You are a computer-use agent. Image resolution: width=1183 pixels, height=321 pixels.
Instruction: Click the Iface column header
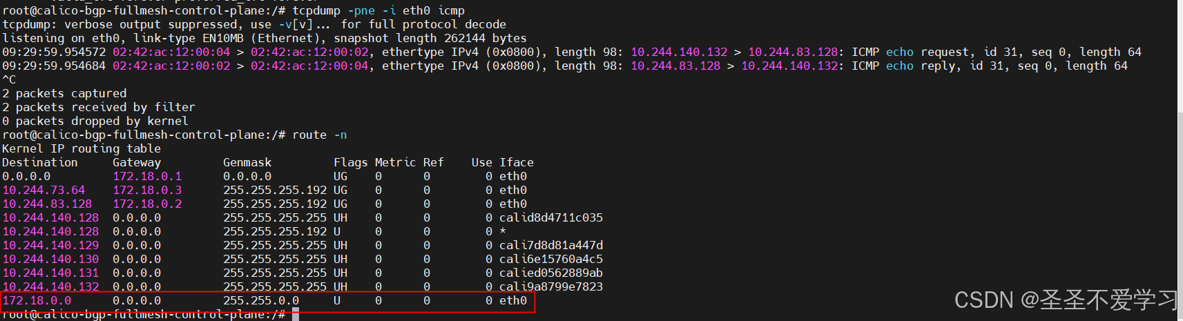516,162
